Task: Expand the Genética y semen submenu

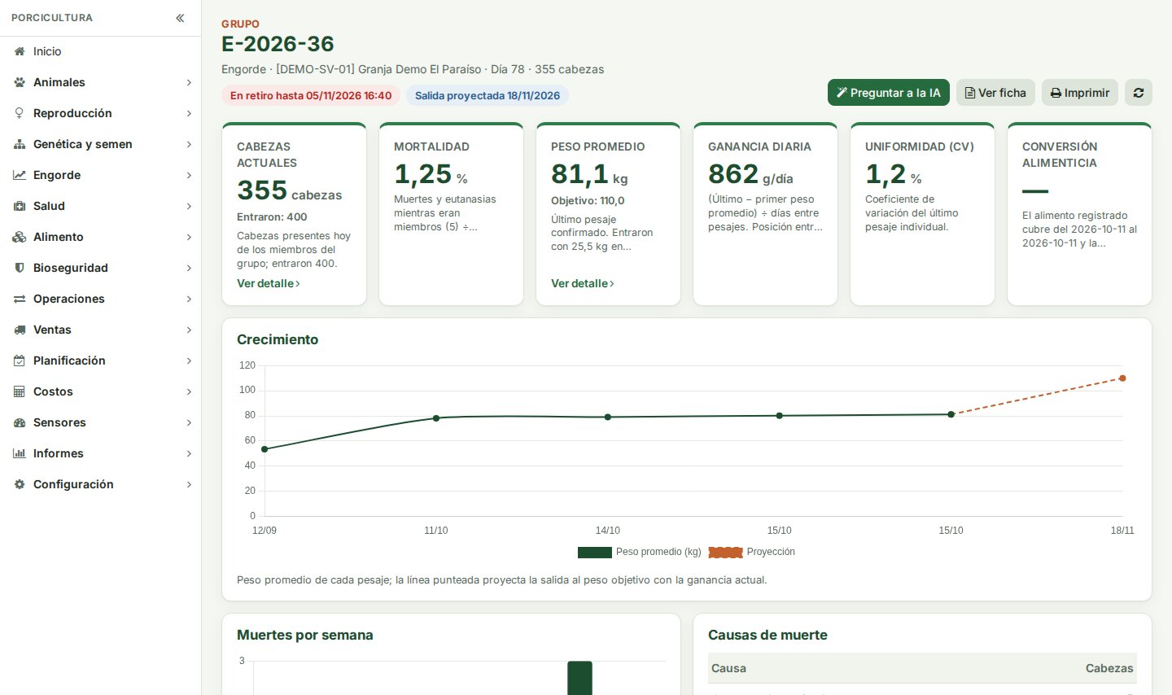Action: coord(189,144)
